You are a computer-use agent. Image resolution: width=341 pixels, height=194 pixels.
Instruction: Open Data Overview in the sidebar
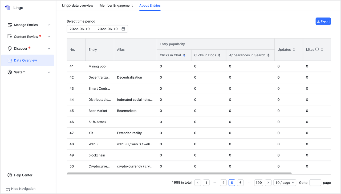tap(28, 60)
